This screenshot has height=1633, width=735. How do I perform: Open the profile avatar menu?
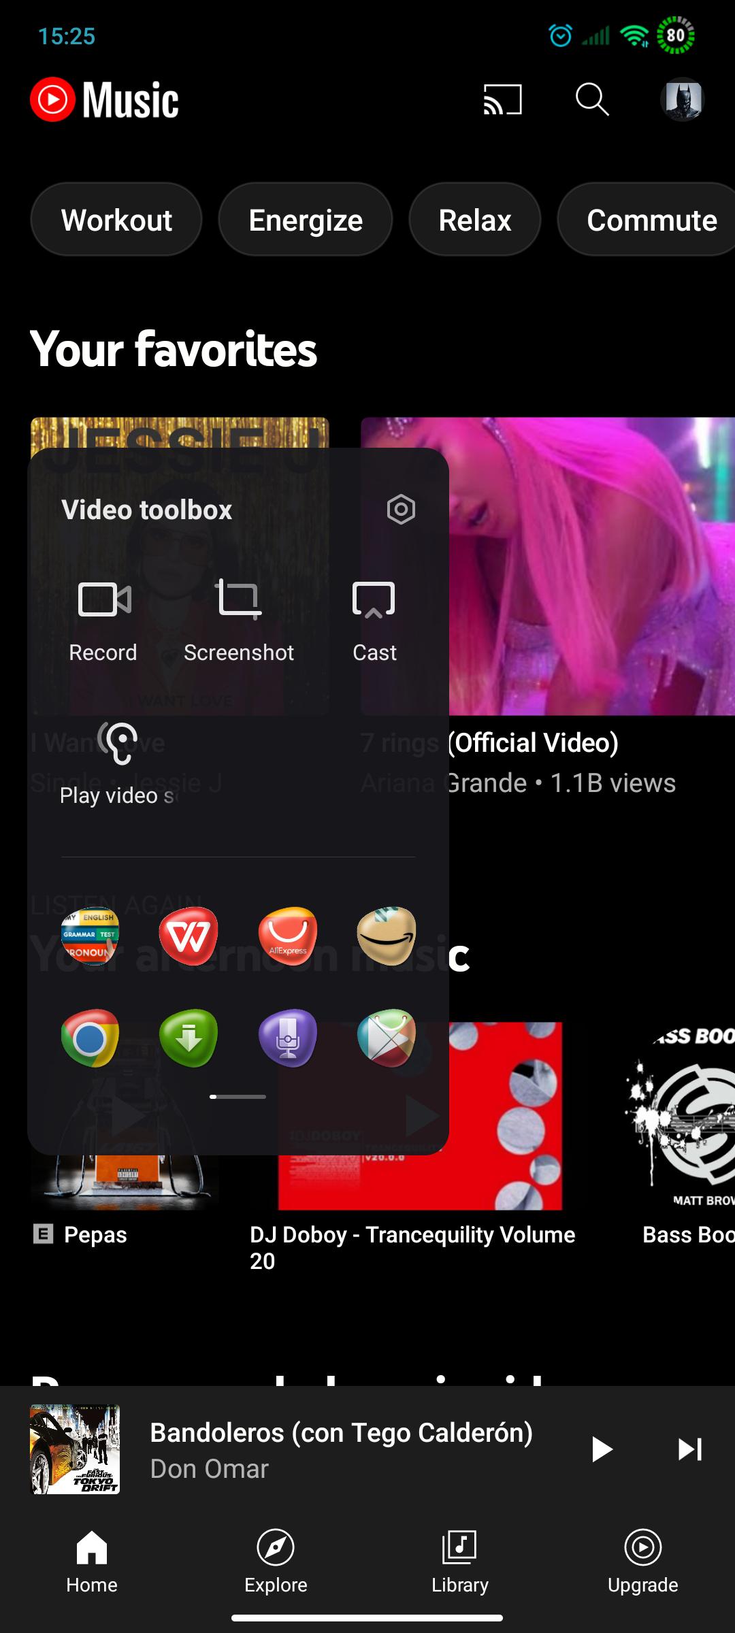coord(682,100)
